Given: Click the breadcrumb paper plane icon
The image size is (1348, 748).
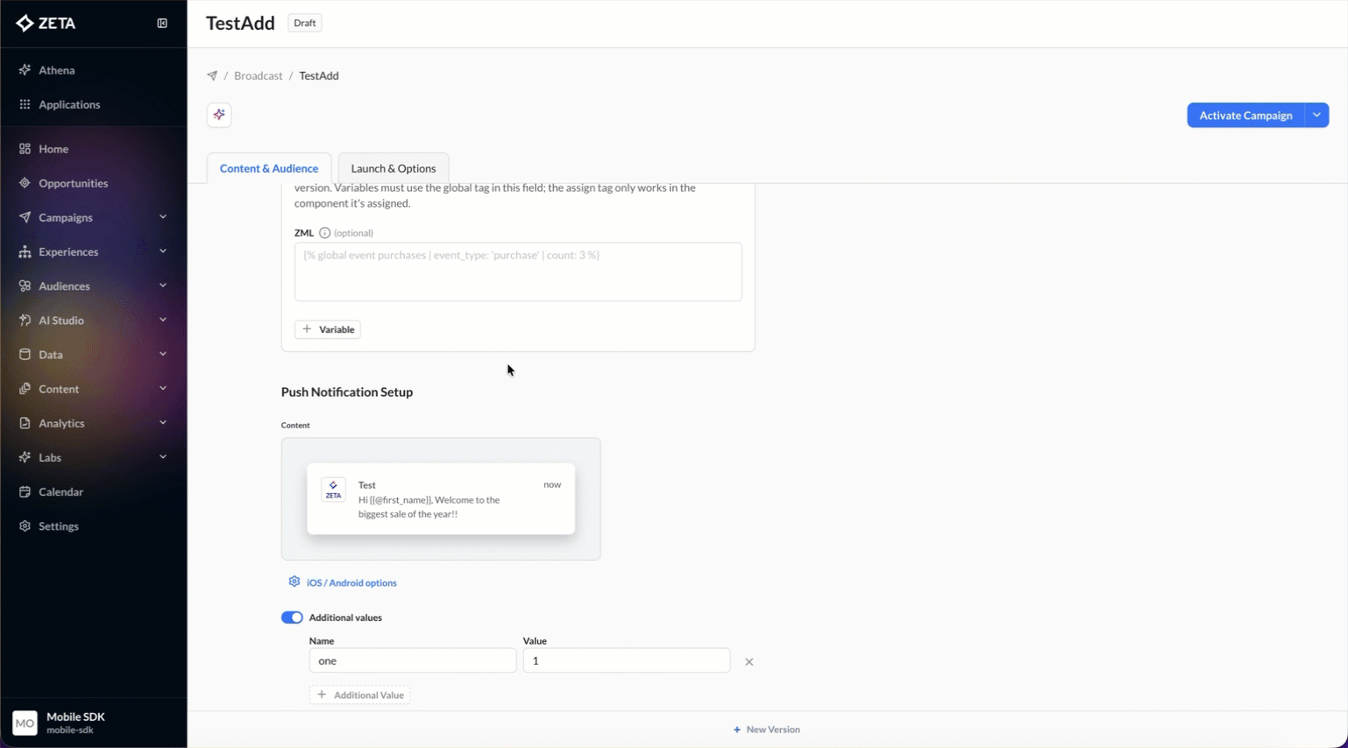Looking at the screenshot, I should coord(212,75).
